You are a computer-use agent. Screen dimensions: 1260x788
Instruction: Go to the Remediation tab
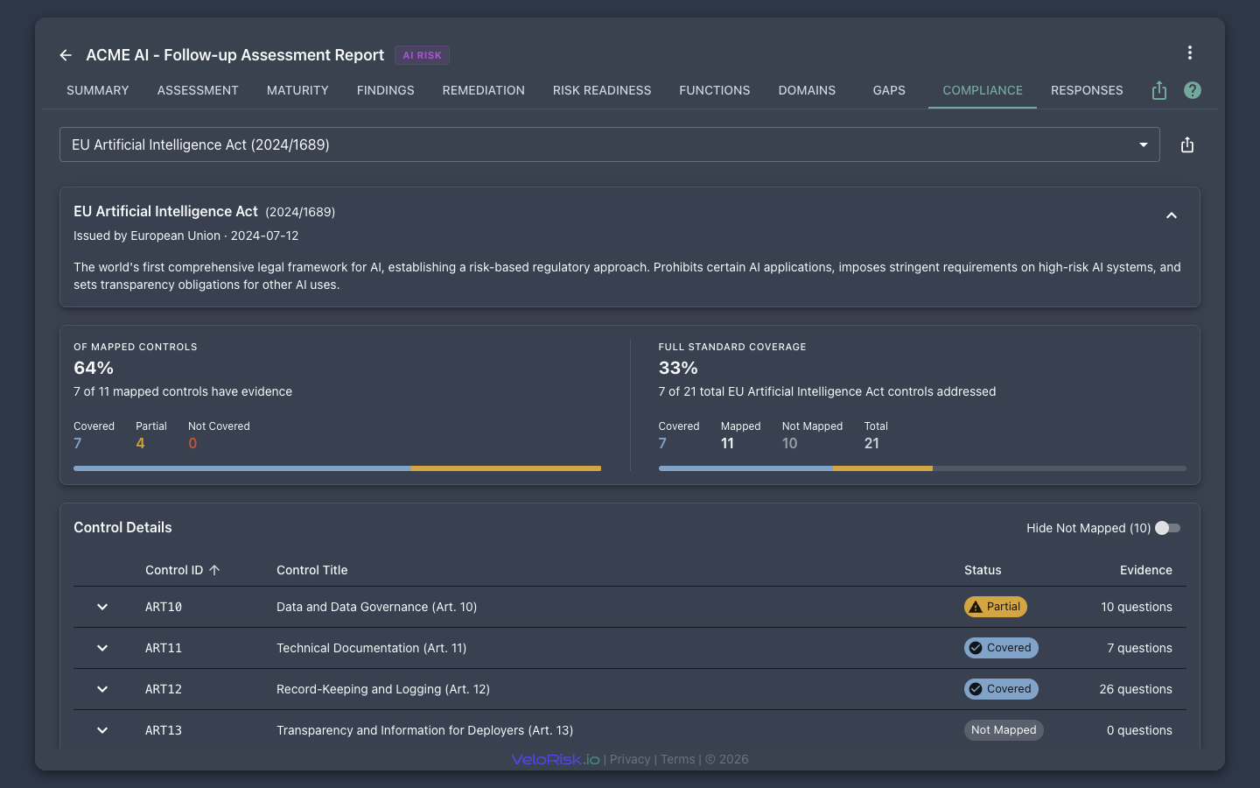click(484, 90)
